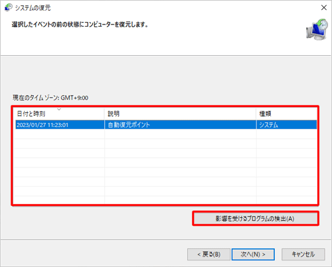This screenshot has width=332, height=267.
Task: Click the System Restore title bar icon
Action: (9, 7)
